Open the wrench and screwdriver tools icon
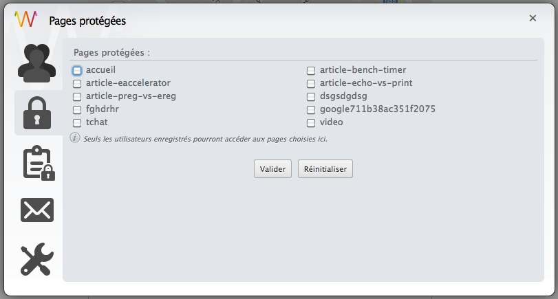558x299 pixels. [x=37, y=258]
